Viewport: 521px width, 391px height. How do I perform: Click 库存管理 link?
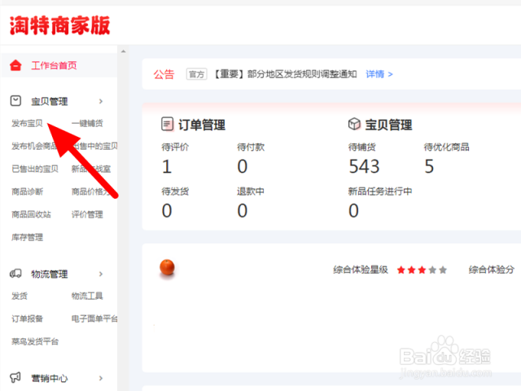(27, 237)
